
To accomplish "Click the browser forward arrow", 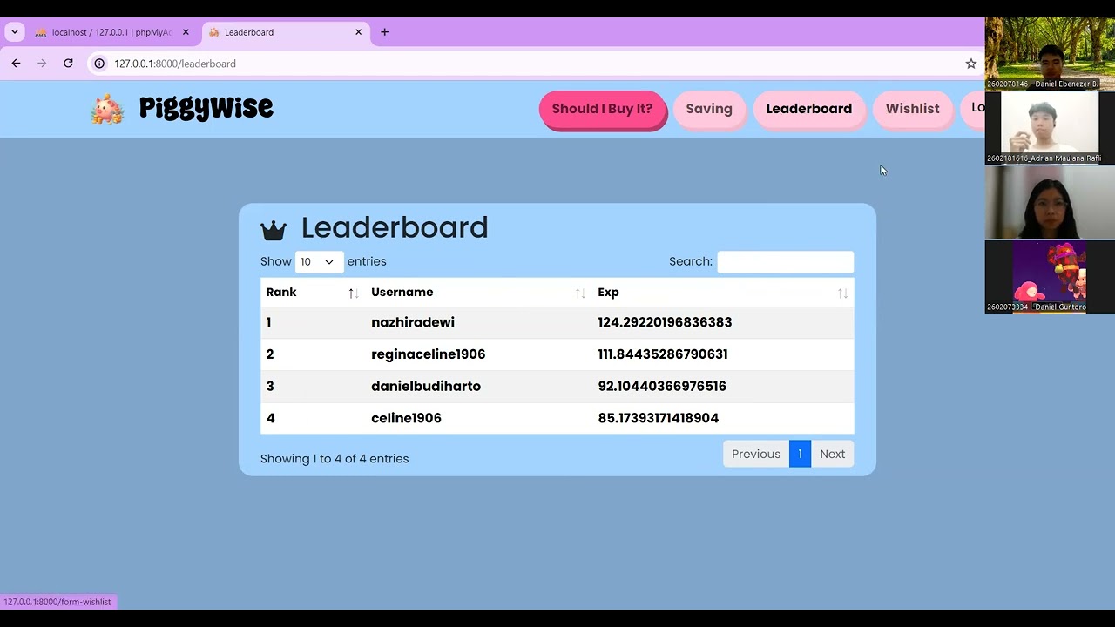I will (x=42, y=64).
